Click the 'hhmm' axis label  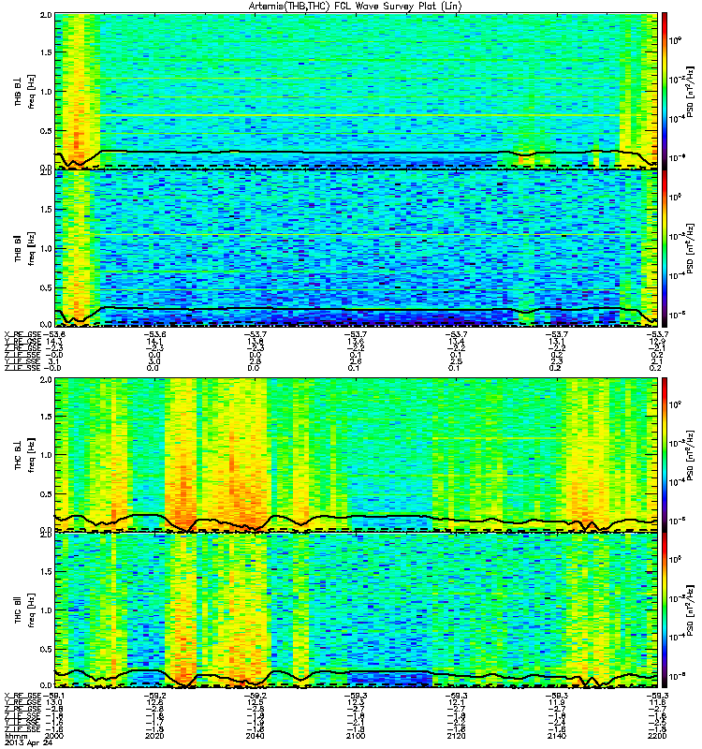pos(16,737)
